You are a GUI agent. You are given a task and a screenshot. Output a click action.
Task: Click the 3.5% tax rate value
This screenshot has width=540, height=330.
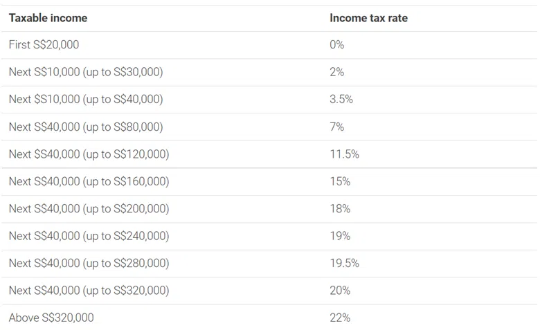click(x=341, y=100)
